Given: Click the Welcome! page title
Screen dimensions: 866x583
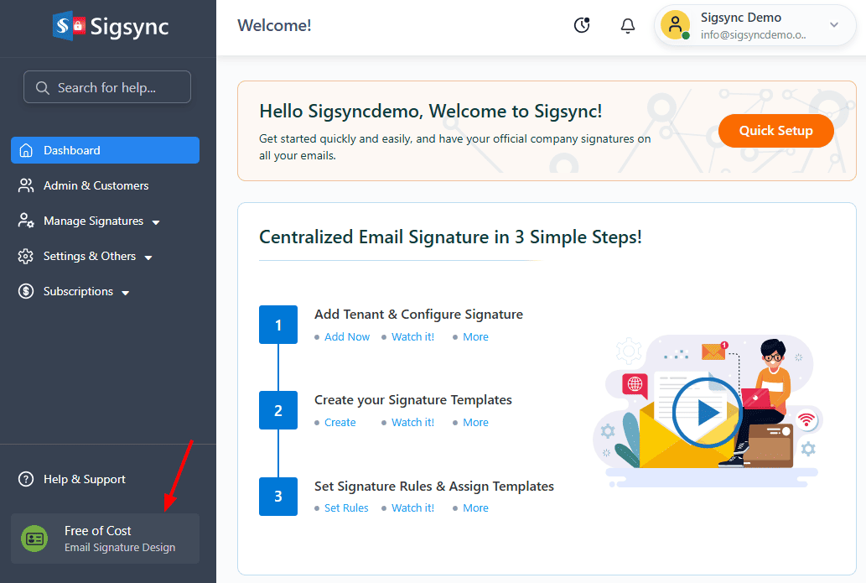Looking at the screenshot, I should coord(274,25).
